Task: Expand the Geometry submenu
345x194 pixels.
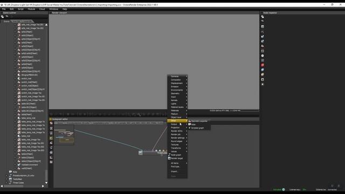Action: 177,93
